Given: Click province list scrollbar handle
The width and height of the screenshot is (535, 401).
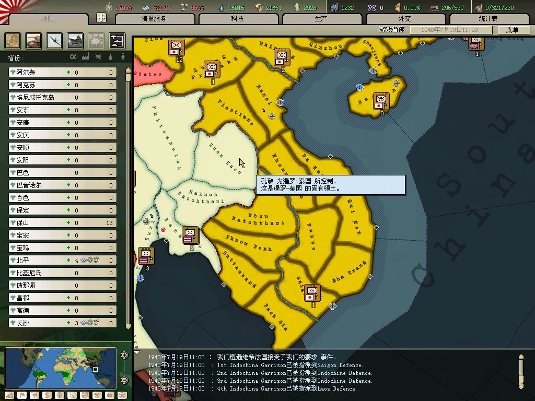Looking at the screenshot, I should tap(129, 77).
